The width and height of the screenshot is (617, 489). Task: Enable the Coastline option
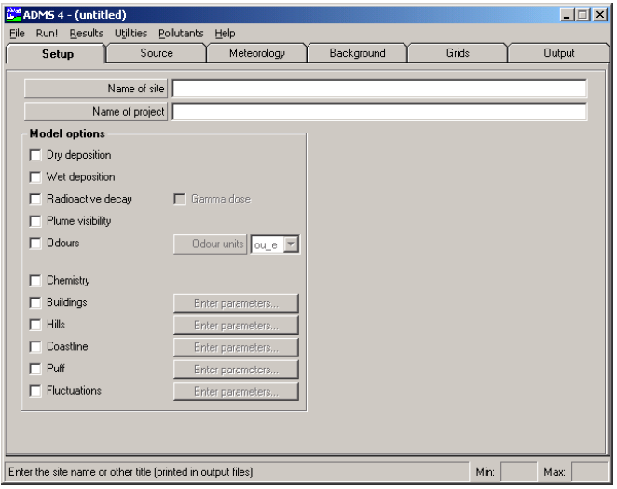coord(35,347)
